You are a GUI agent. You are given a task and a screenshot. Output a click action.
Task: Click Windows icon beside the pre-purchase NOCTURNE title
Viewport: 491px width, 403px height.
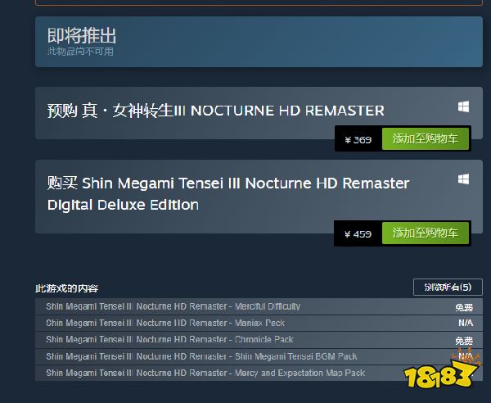(x=463, y=106)
